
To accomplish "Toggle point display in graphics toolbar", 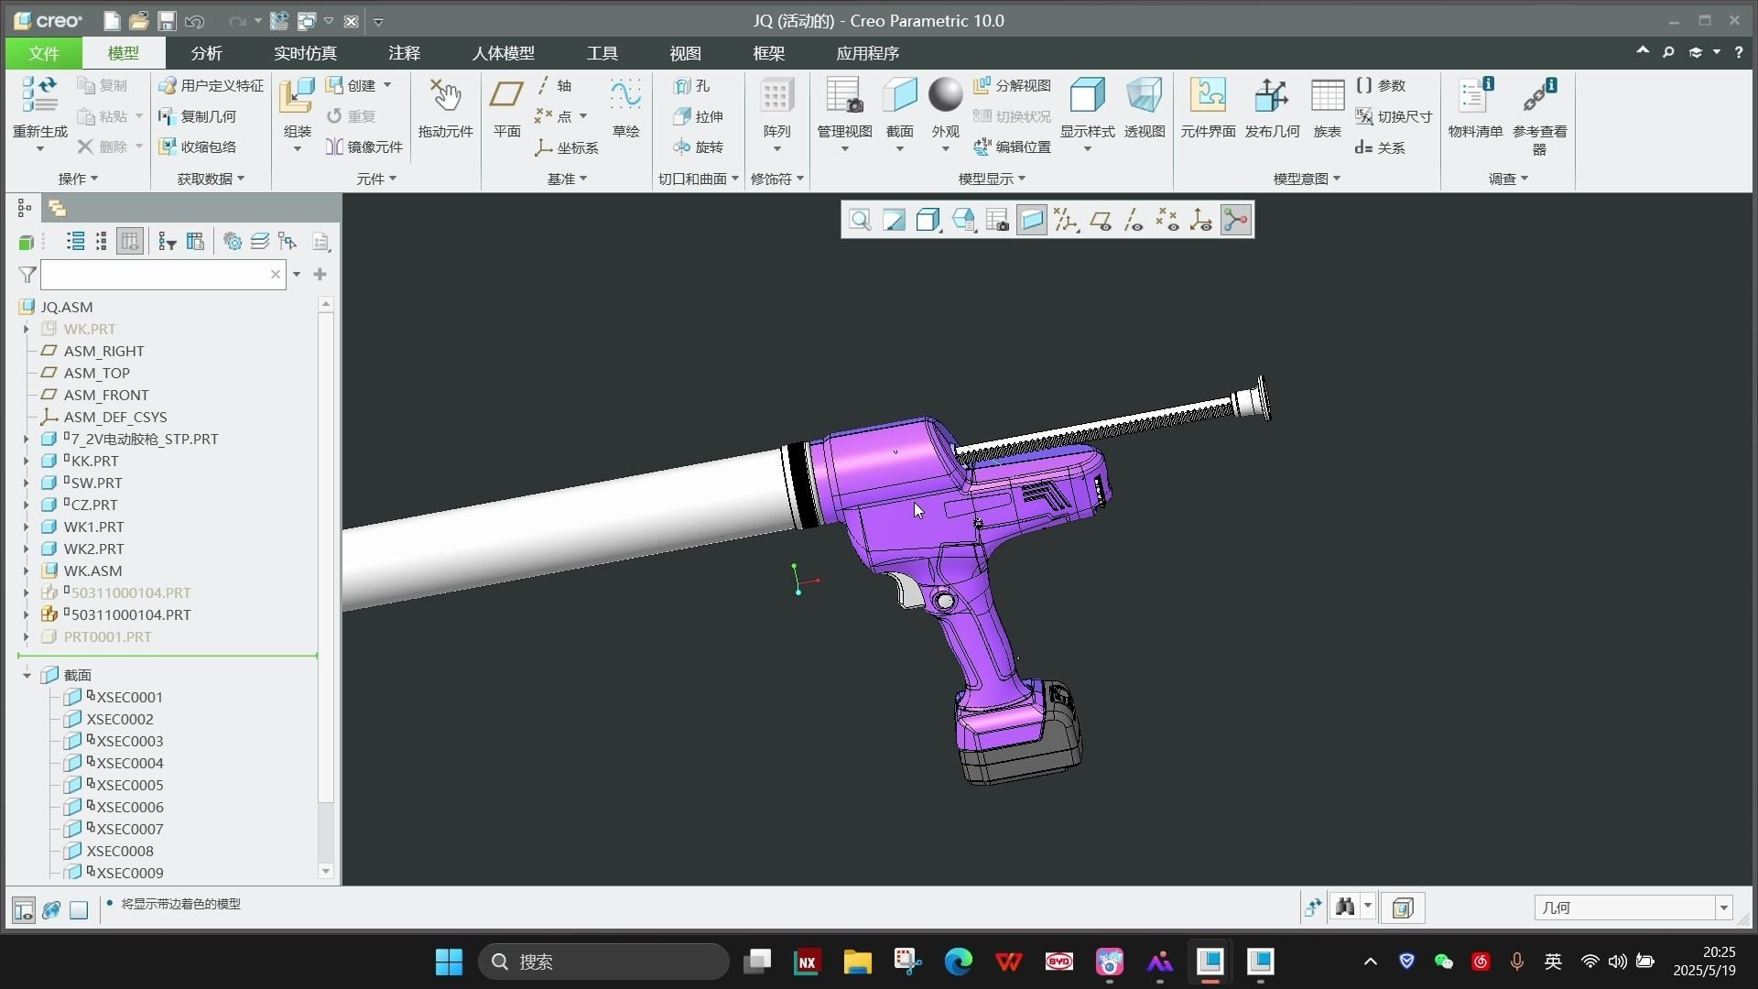I will coord(1167,220).
